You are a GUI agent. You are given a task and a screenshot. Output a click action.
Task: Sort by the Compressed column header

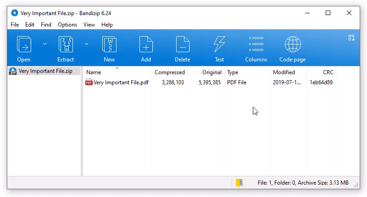click(x=169, y=72)
